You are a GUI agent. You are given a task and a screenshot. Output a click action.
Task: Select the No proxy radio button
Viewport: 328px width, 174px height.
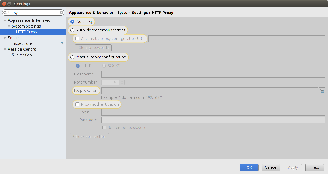coord(72,21)
